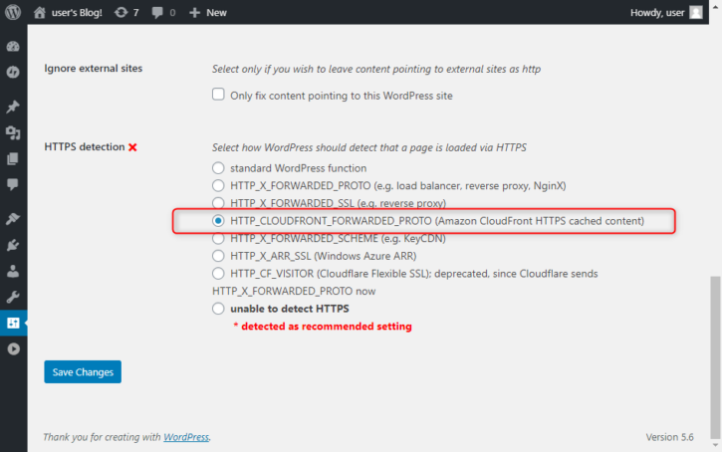Click the red X beside HTTPS detection
This screenshot has width=722, height=452.
pos(132,147)
